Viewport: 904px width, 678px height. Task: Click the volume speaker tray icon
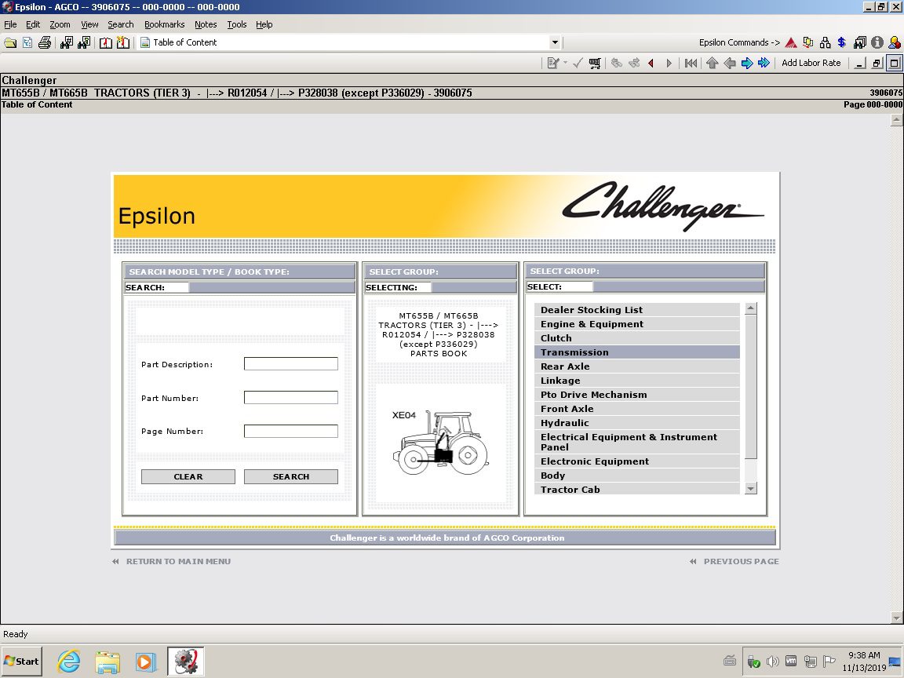coord(772,662)
